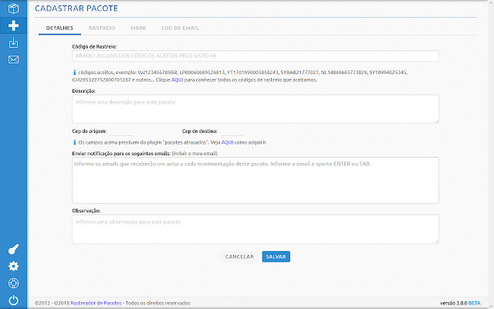The width and height of the screenshot is (494, 309).
Task: Open the download/import icon in sidebar
Action: (13, 42)
